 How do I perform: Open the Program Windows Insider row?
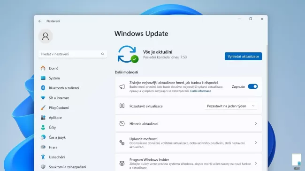tap(189, 163)
